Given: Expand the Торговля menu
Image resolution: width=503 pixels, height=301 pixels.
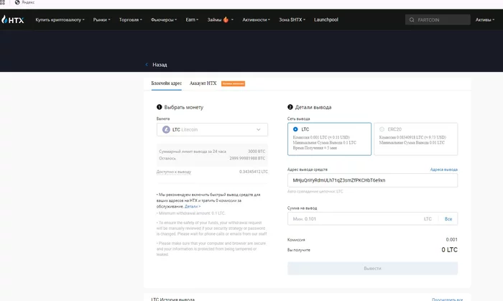Looking at the screenshot, I should click(131, 20).
